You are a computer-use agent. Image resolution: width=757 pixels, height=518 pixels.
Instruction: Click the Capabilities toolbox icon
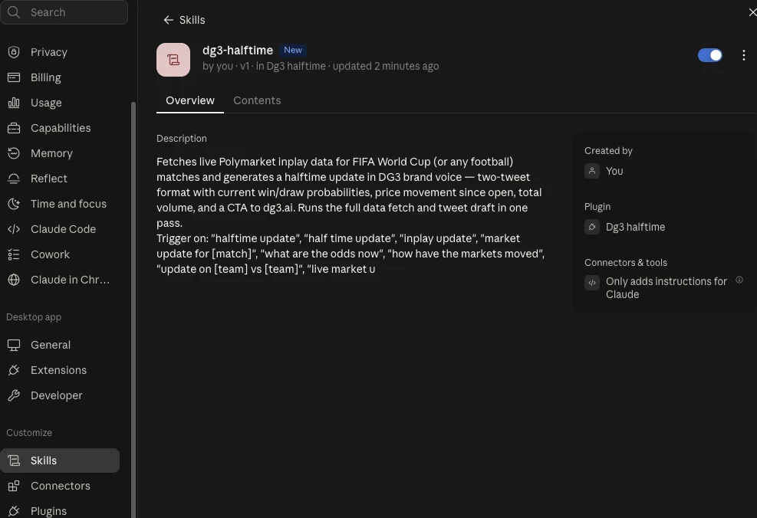coord(14,128)
